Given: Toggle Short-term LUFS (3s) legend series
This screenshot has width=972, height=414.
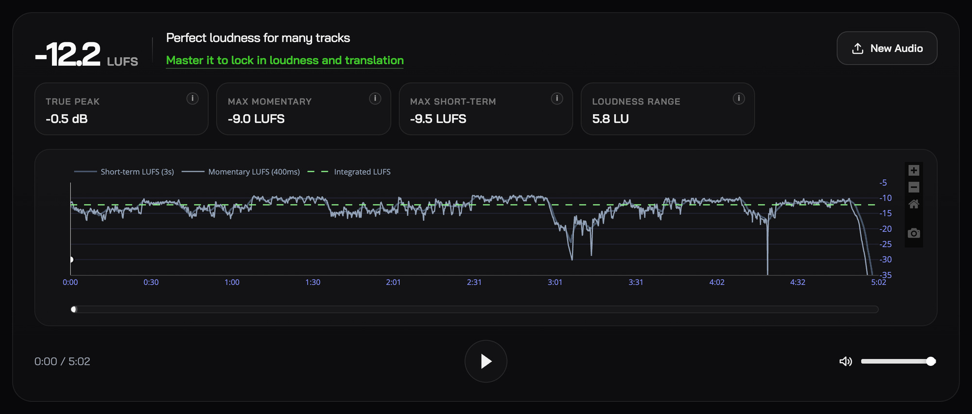Looking at the screenshot, I should point(124,172).
